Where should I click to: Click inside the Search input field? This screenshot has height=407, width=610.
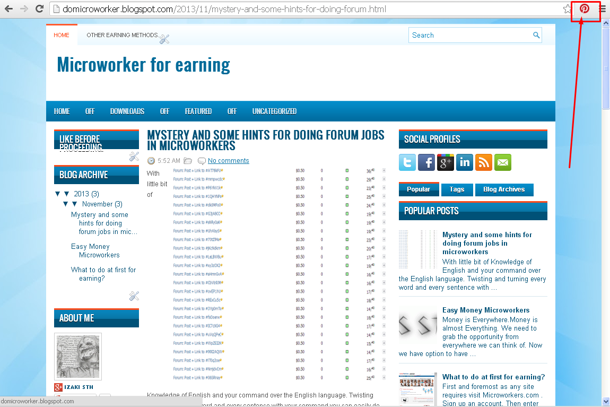(x=467, y=35)
